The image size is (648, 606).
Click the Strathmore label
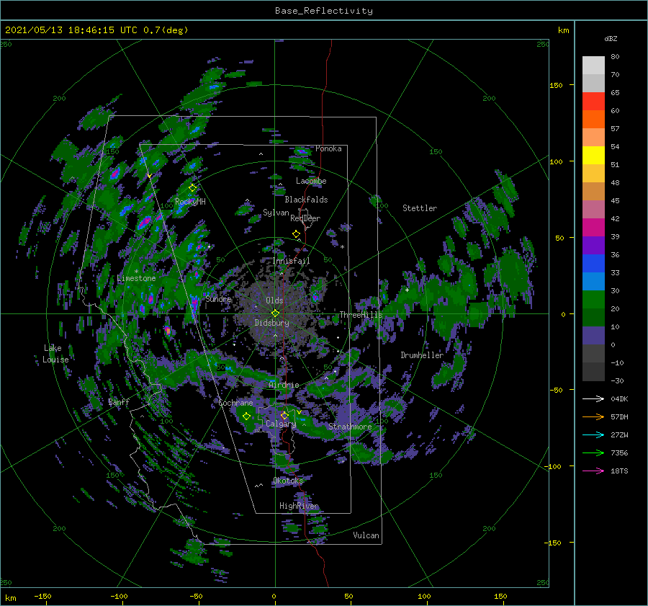[350, 427]
